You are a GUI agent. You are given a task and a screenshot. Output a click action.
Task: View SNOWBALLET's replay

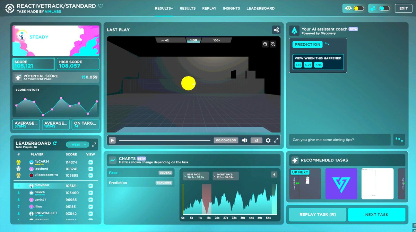[90, 214]
